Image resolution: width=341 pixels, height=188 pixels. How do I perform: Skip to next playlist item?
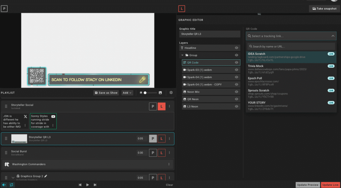95,185
